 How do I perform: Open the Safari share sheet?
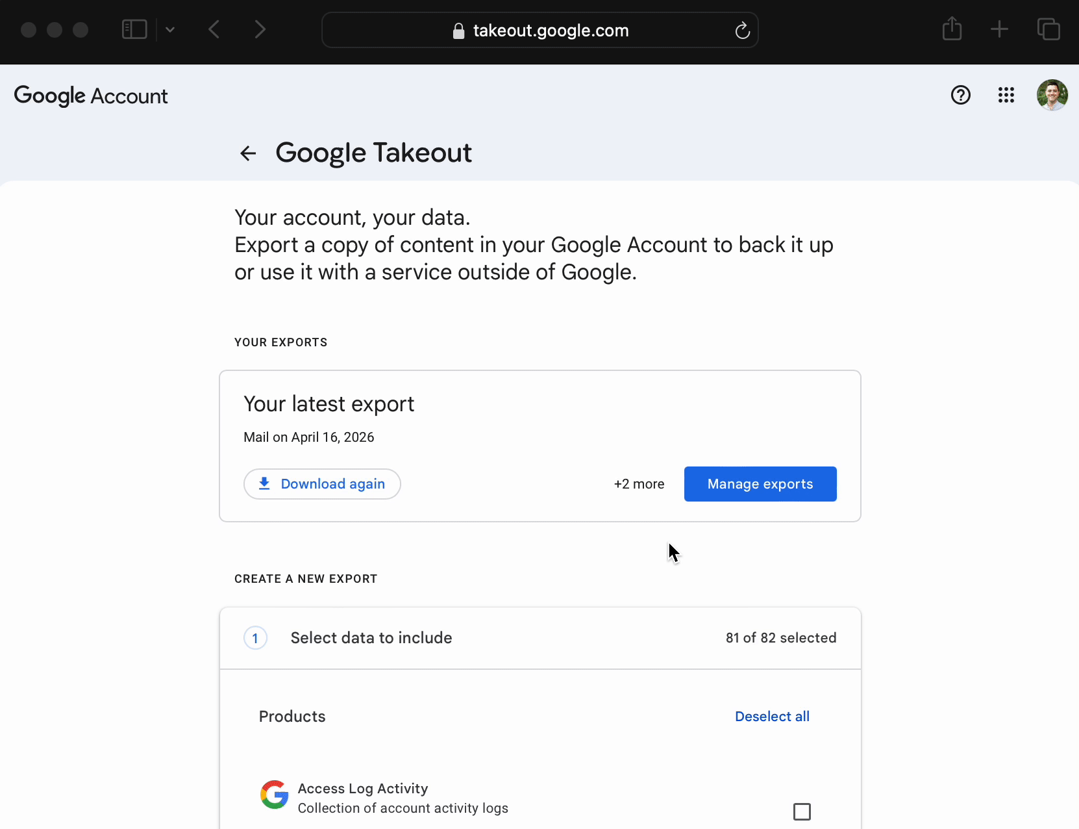[x=952, y=29]
